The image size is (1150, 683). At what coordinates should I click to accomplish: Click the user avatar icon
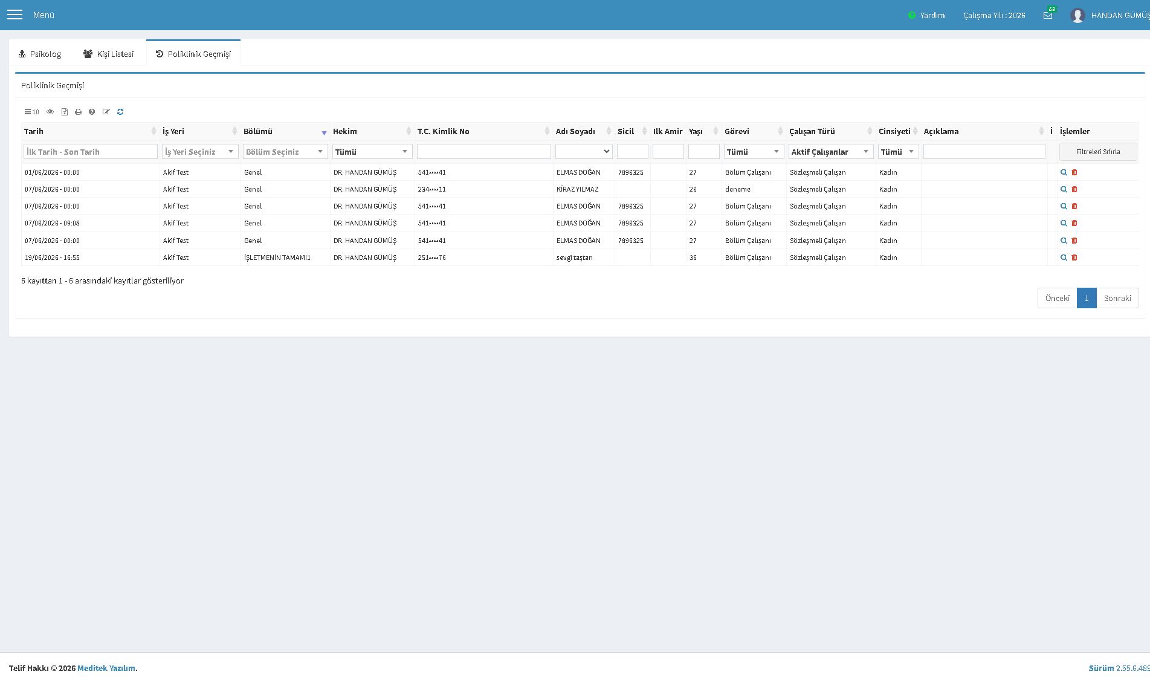coord(1077,15)
